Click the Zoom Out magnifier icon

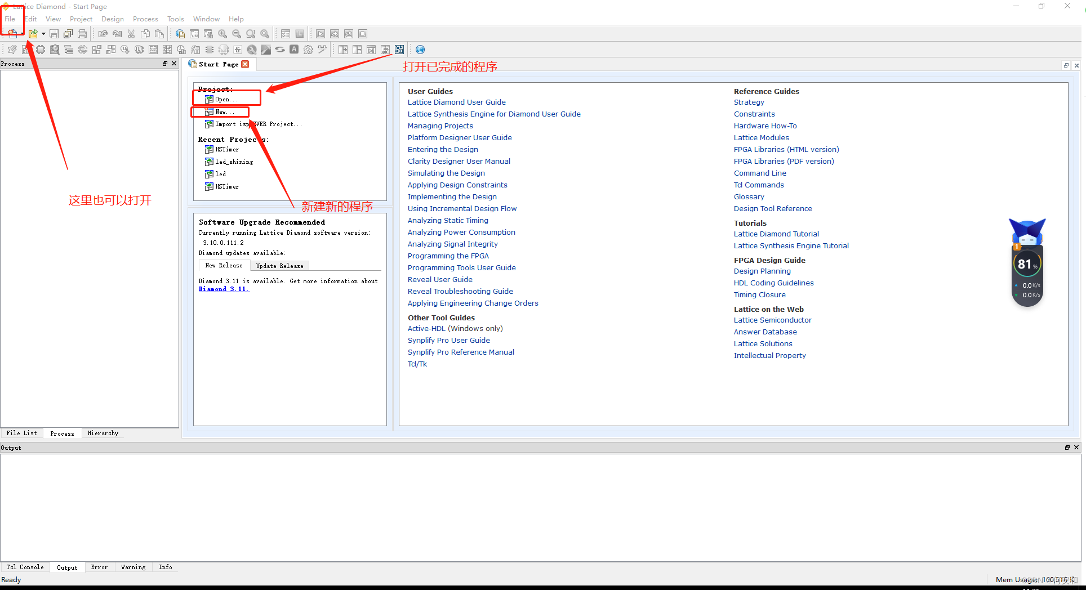[x=237, y=34]
